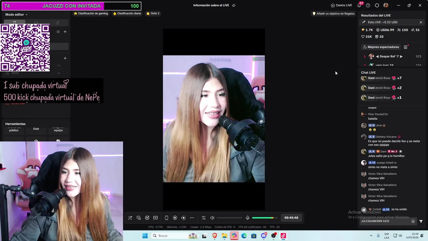Click the 51 new followers stat
Image resolution: width=428 pixels, height=241 pixels.
coord(415,30)
